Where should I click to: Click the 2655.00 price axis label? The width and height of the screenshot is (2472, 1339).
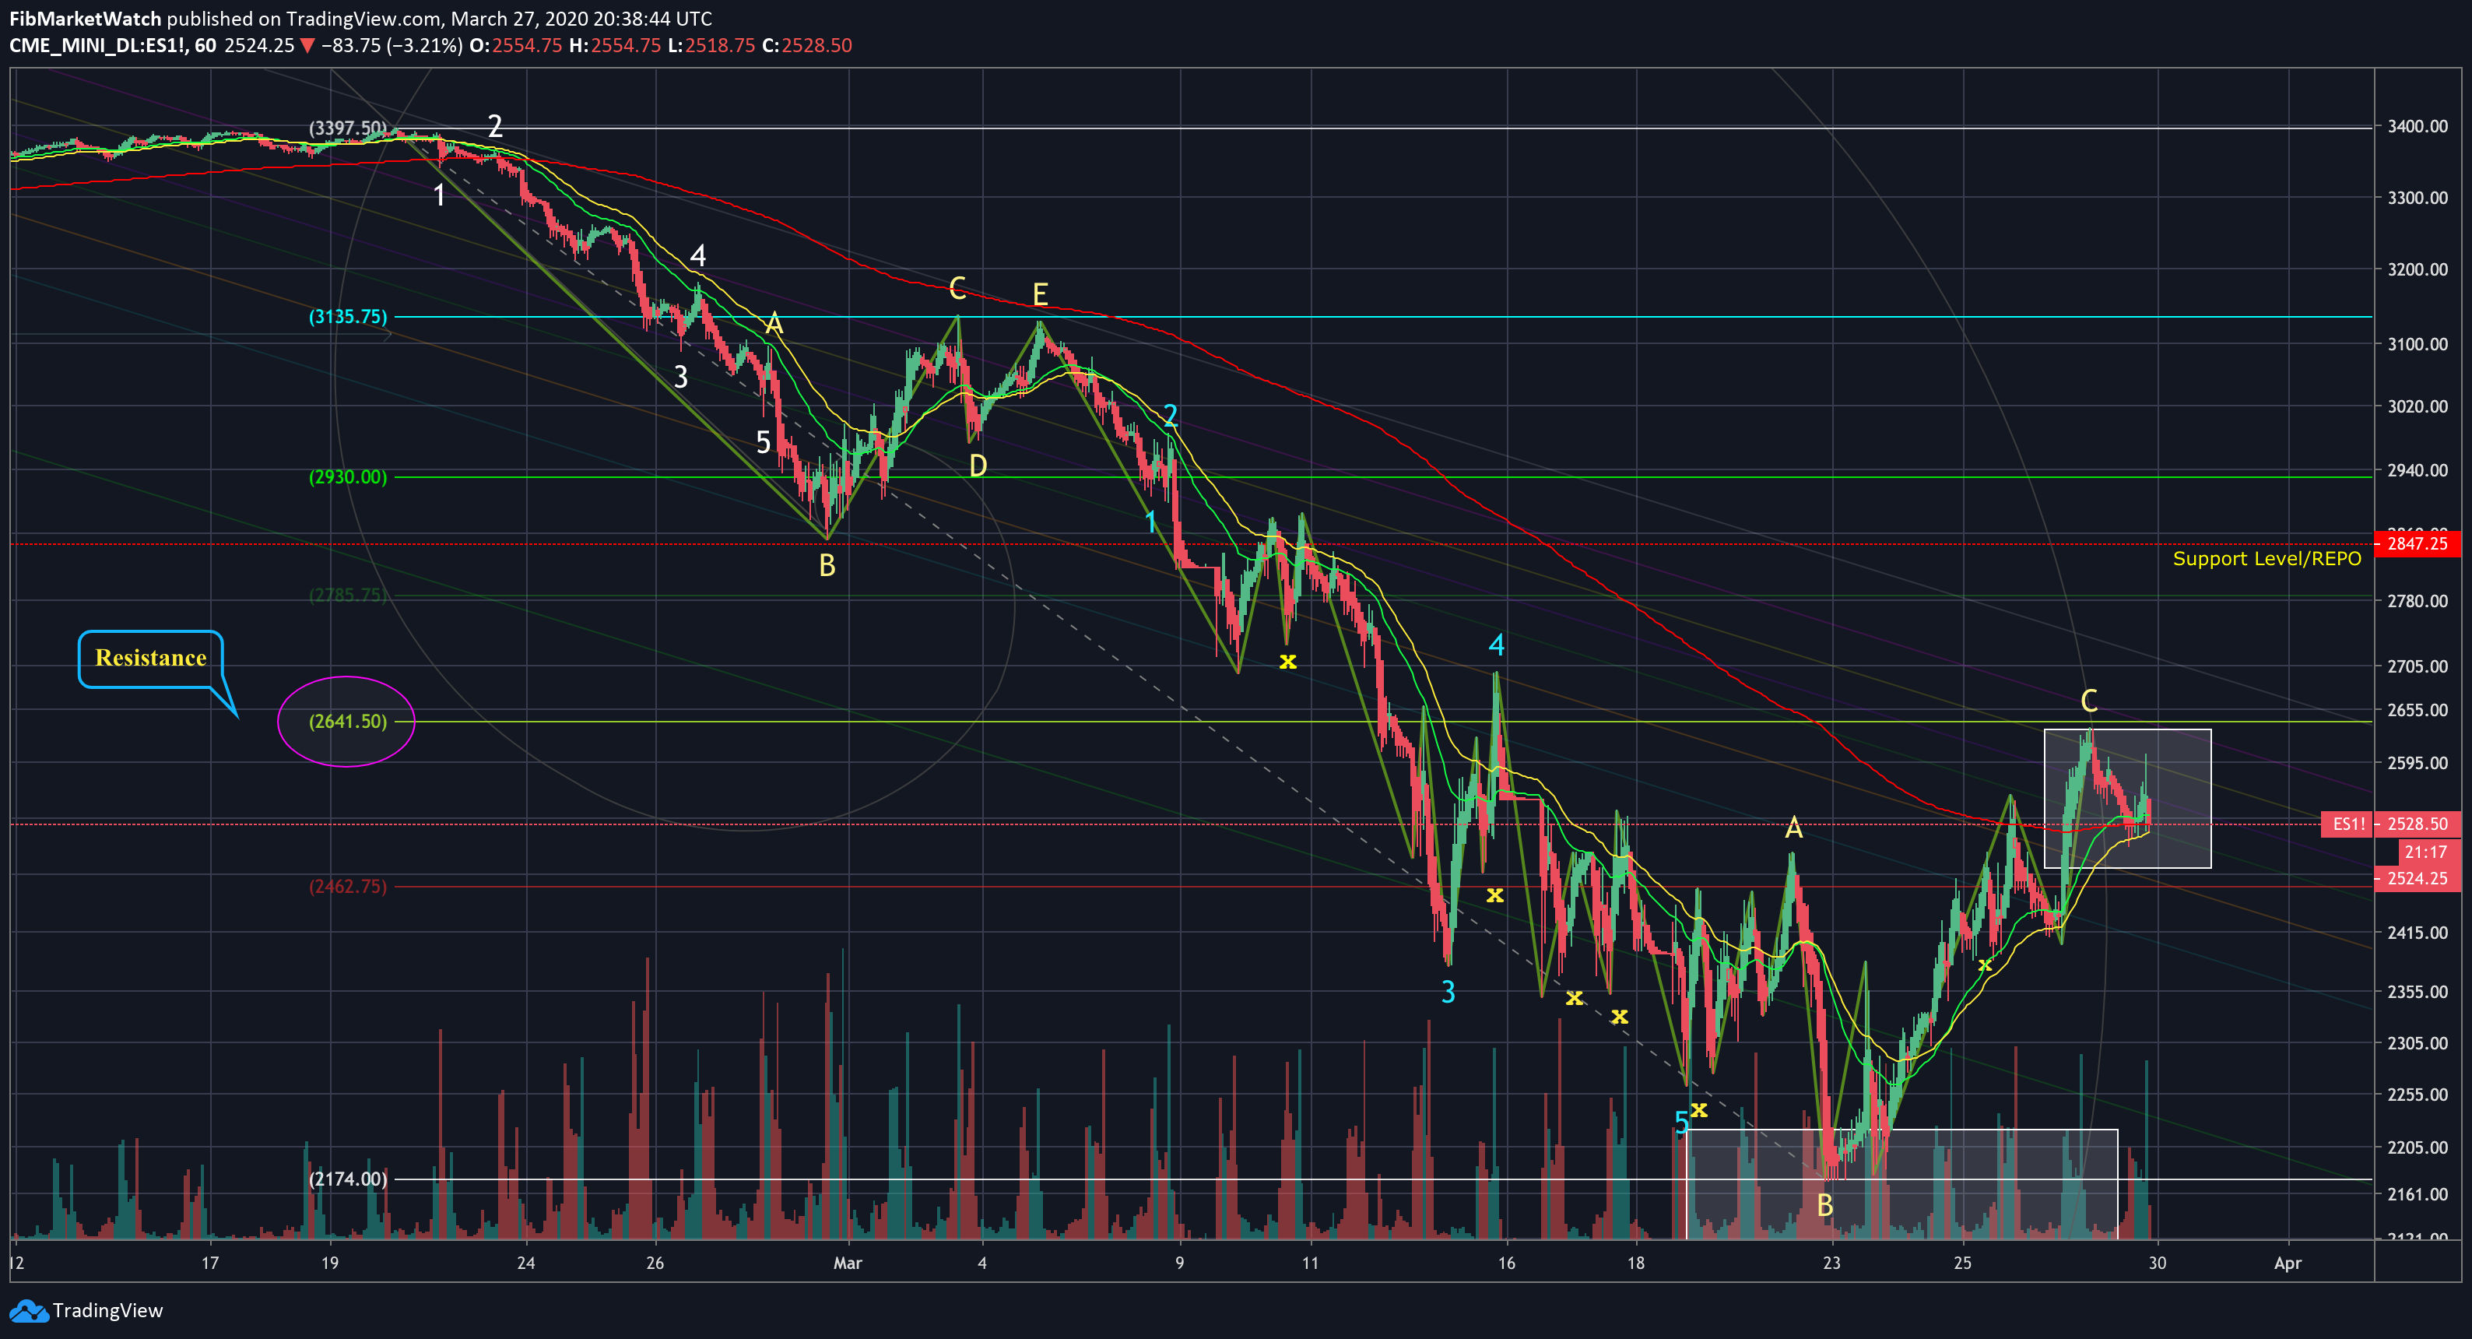click(x=2418, y=710)
